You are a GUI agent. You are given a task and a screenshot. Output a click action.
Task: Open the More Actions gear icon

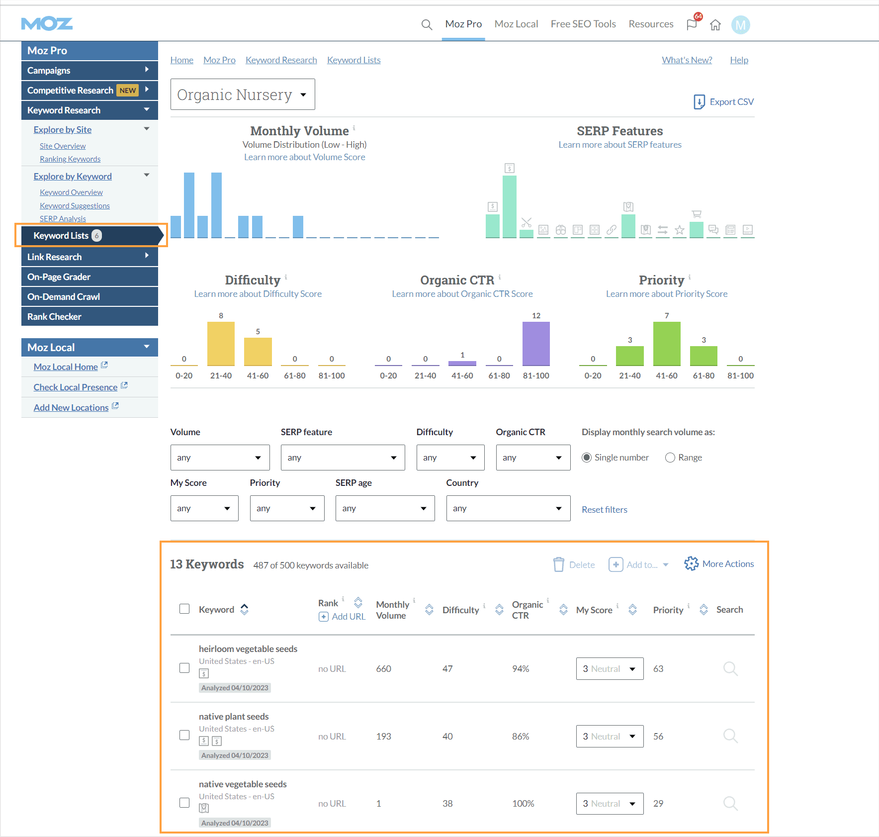click(691, 564)
